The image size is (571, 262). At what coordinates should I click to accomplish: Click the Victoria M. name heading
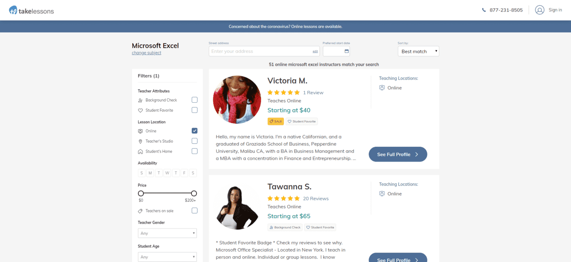click(287, 81)
